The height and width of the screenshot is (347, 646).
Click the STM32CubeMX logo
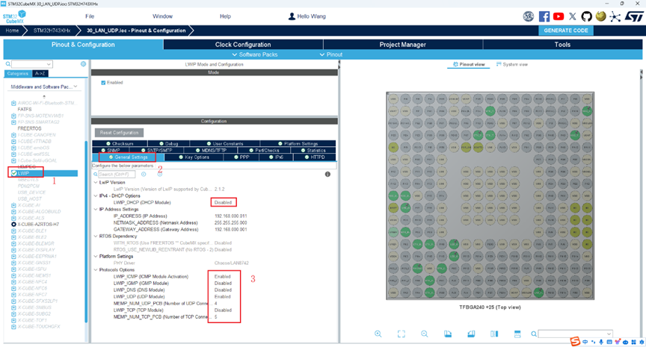click(x=14, y=17)
